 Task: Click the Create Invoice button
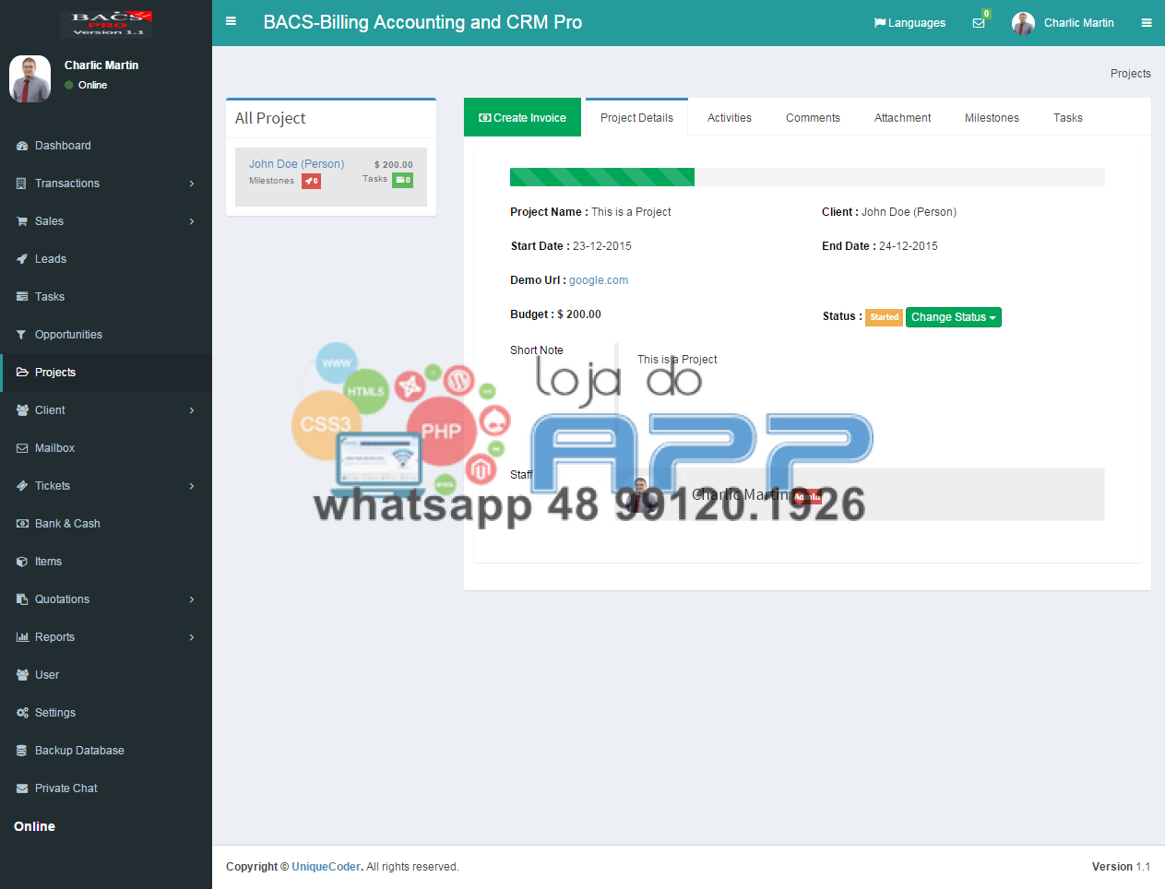pyautogui.click(x=522, y=118)
